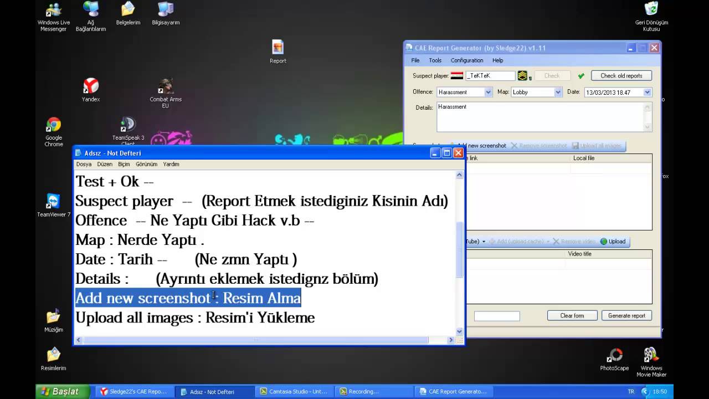Viewport: 709px width, 399px height.
Task: Open Configuration menu in CAE Report Generator
Action: (x=467, y=60)
